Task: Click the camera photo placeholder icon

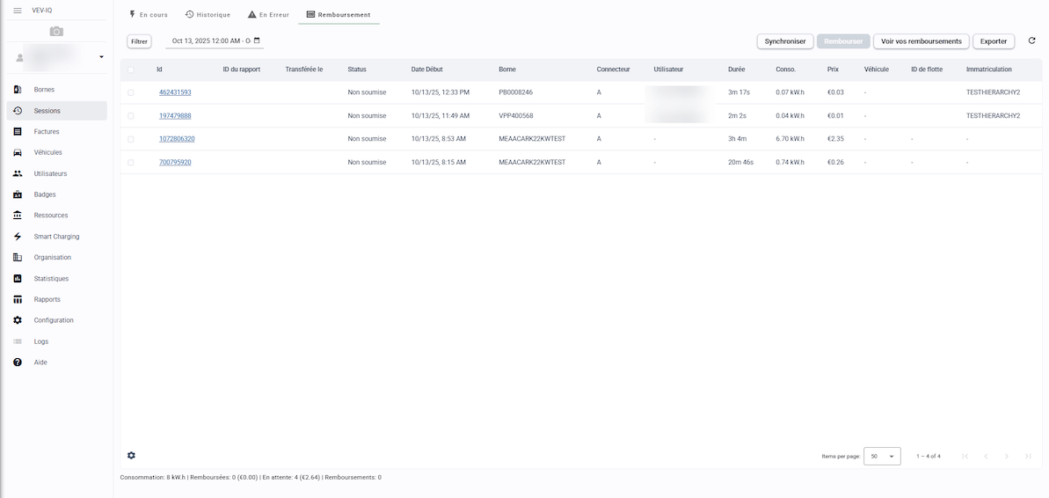Action: [56, 31]
